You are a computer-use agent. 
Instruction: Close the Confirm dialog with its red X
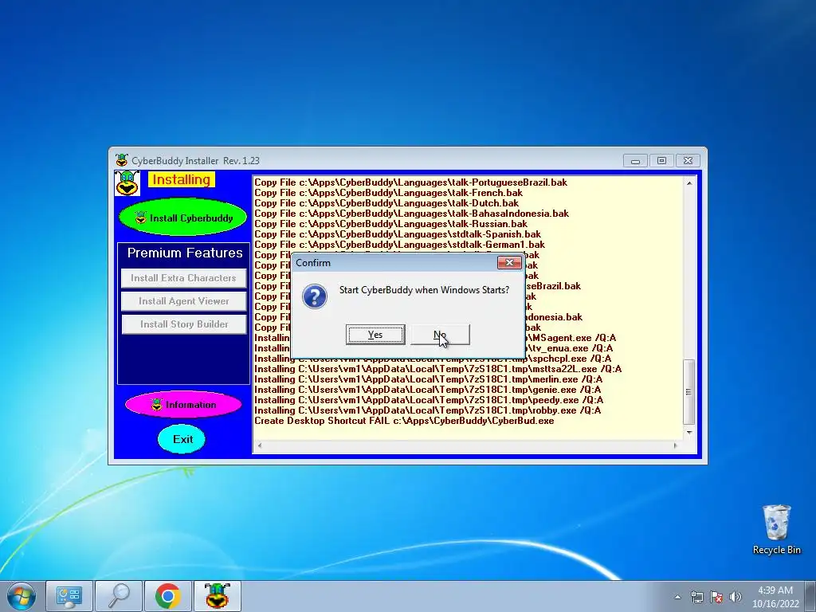[509, 263]
